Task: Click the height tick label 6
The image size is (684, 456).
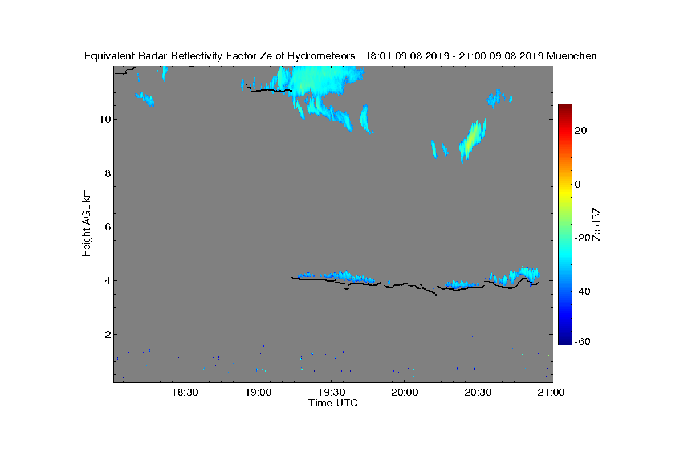Action: (107, 227)
